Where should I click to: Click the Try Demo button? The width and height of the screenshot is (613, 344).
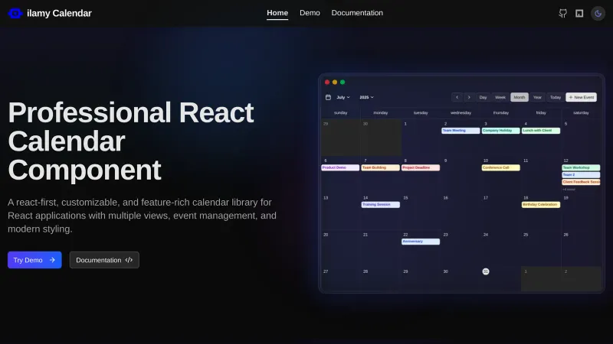(x=34, y=260)
